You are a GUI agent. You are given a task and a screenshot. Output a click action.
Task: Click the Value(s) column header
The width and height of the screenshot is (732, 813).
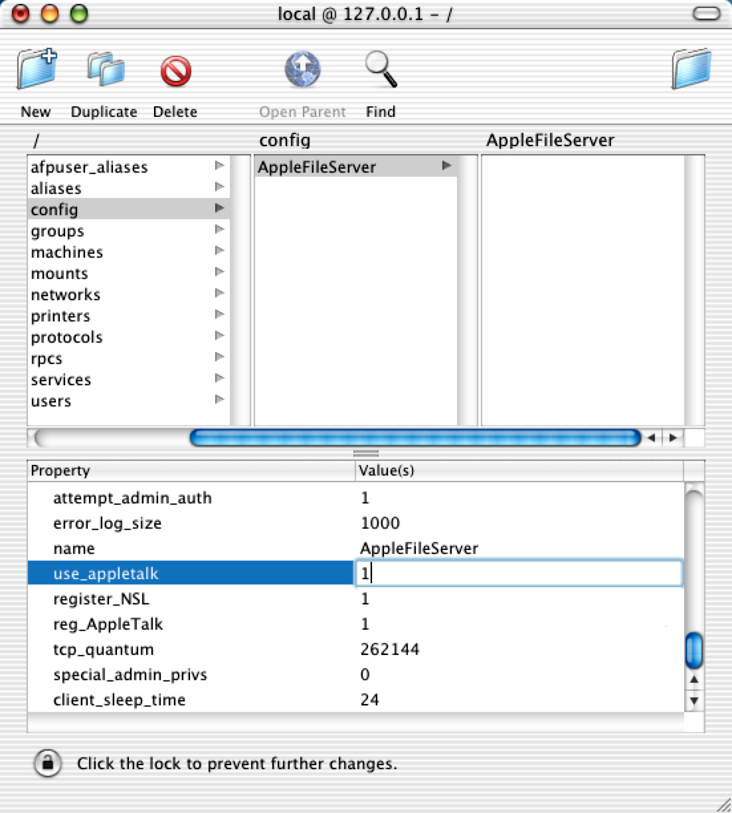pyautogui.click(x=519, y=470)
